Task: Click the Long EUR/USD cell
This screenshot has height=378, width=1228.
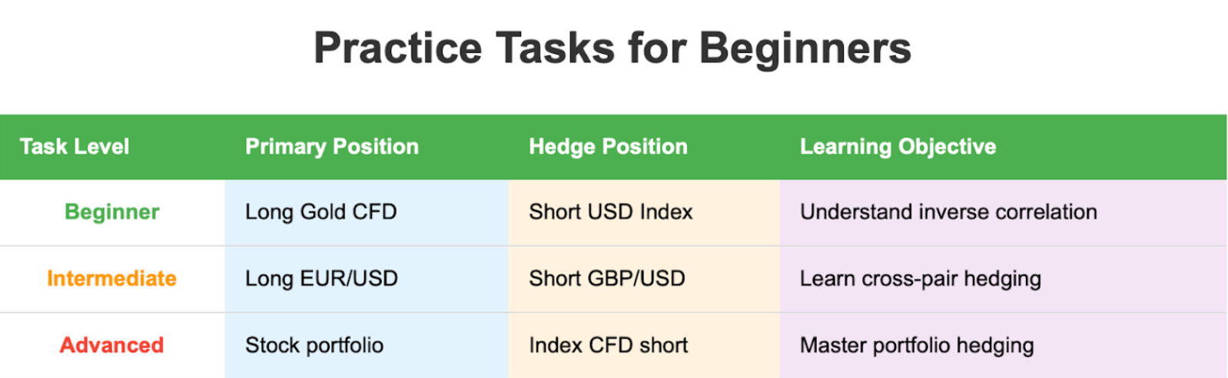Action: (321, 278)
